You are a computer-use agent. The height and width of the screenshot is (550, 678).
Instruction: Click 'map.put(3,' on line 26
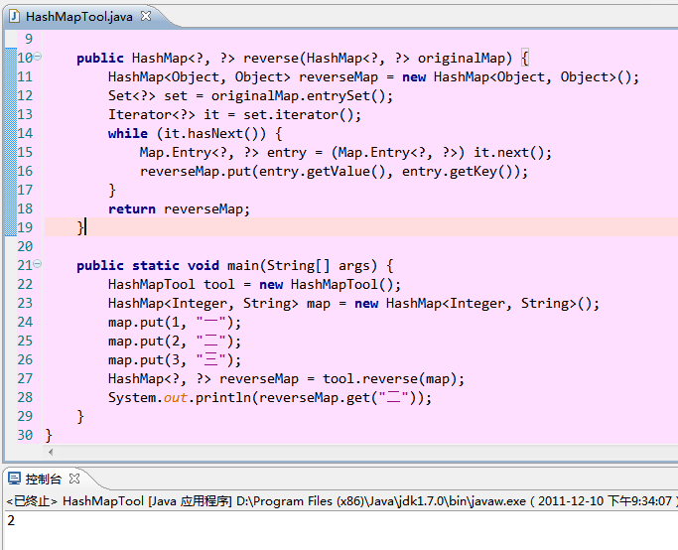click(x=148, y=360)
